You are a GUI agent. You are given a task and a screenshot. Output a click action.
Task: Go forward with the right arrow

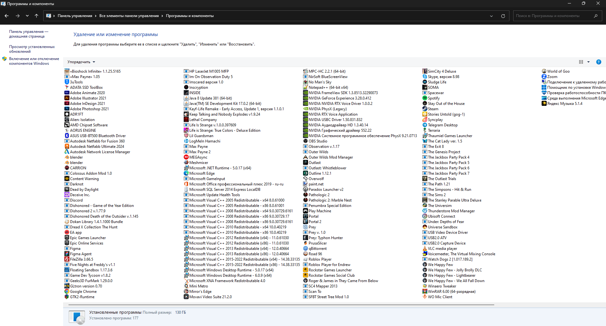point(18,16)
